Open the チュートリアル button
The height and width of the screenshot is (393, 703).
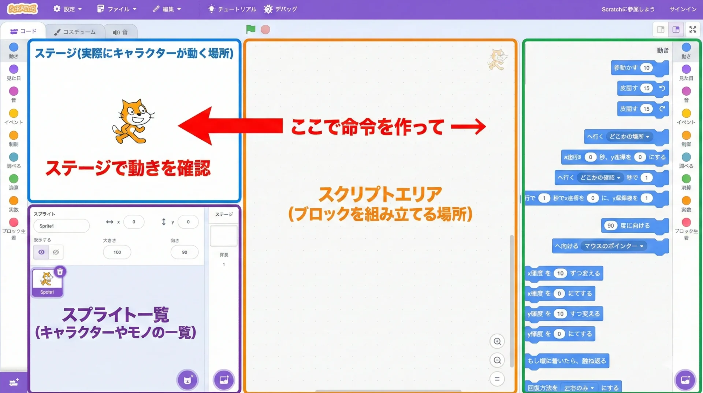coord(232,9)
